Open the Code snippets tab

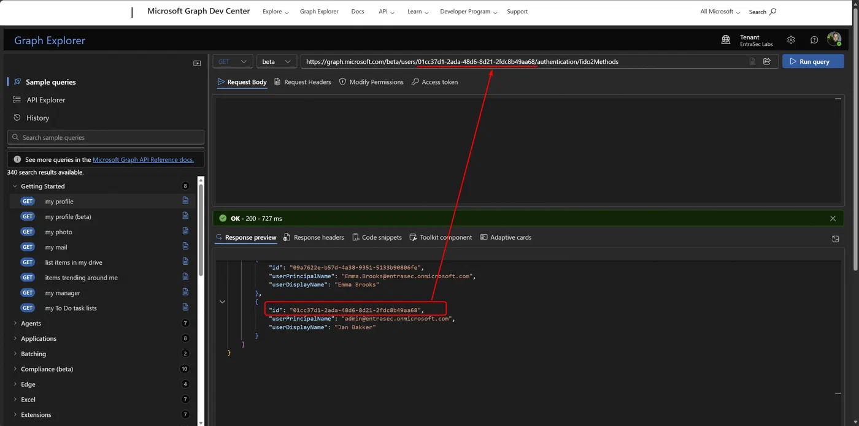coord(377,237)
